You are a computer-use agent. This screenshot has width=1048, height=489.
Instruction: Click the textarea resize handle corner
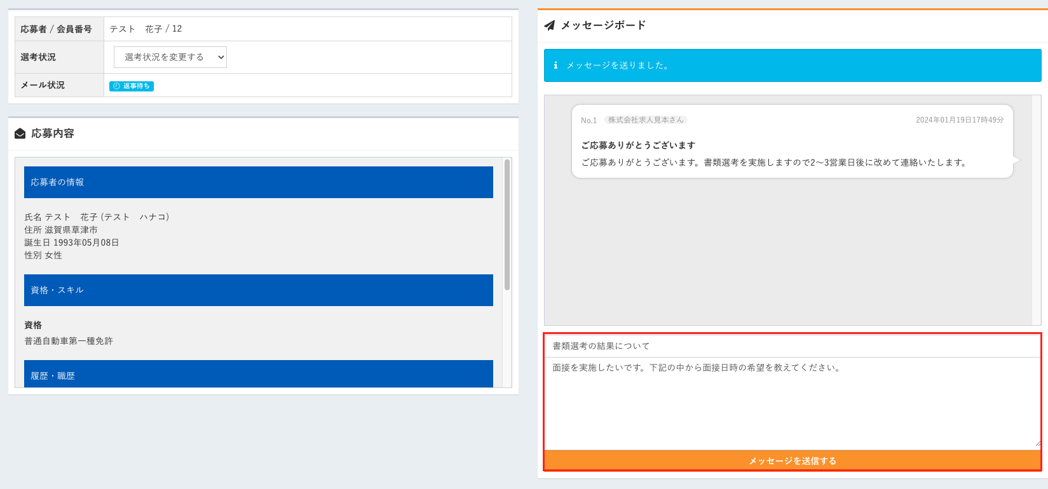tap(1037, 445)
